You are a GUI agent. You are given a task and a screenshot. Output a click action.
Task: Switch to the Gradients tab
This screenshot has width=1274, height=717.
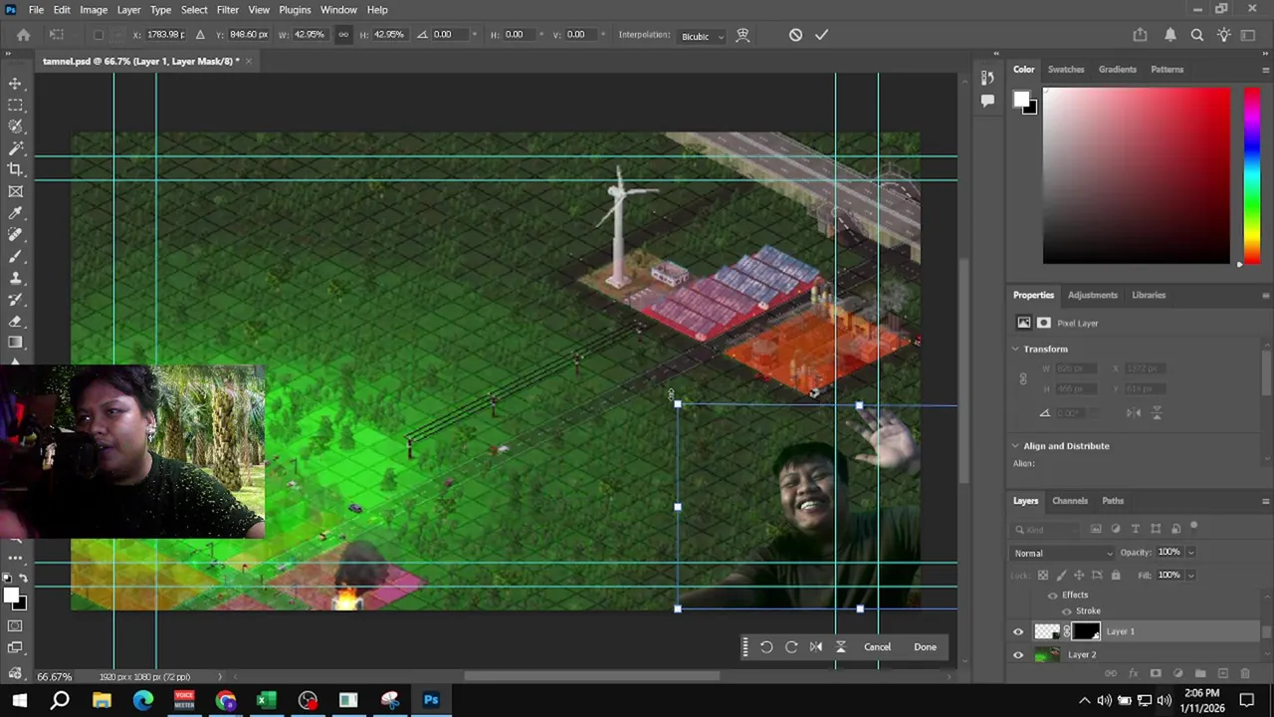(1117, 70)
